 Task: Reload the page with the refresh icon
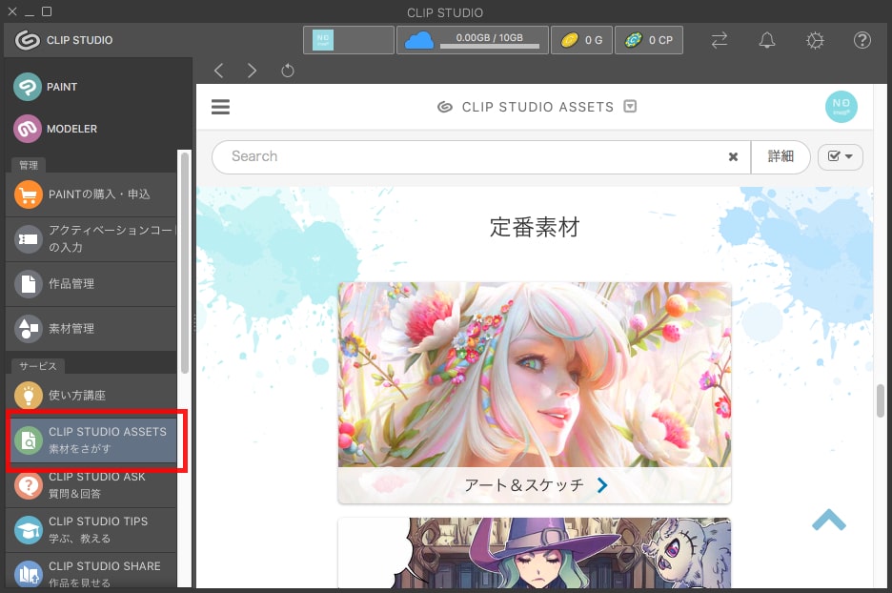click(x=287, y=71)
